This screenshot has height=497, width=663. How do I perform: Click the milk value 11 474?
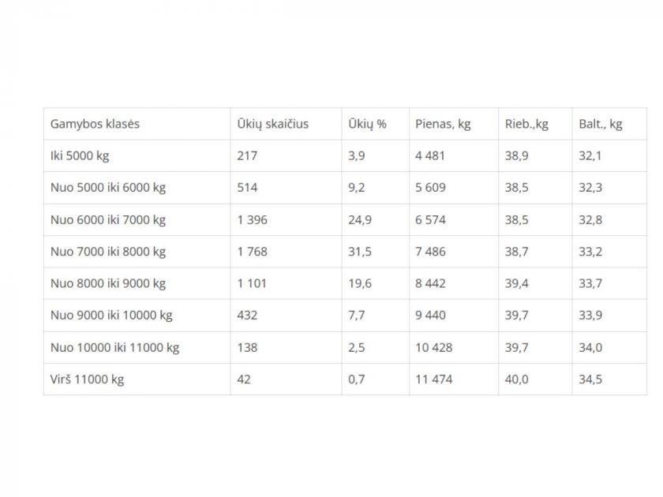point(434,379)
